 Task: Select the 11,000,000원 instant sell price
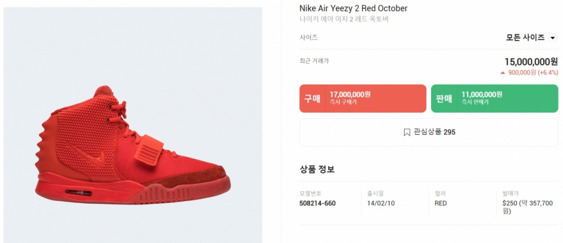tap(482, 95)
